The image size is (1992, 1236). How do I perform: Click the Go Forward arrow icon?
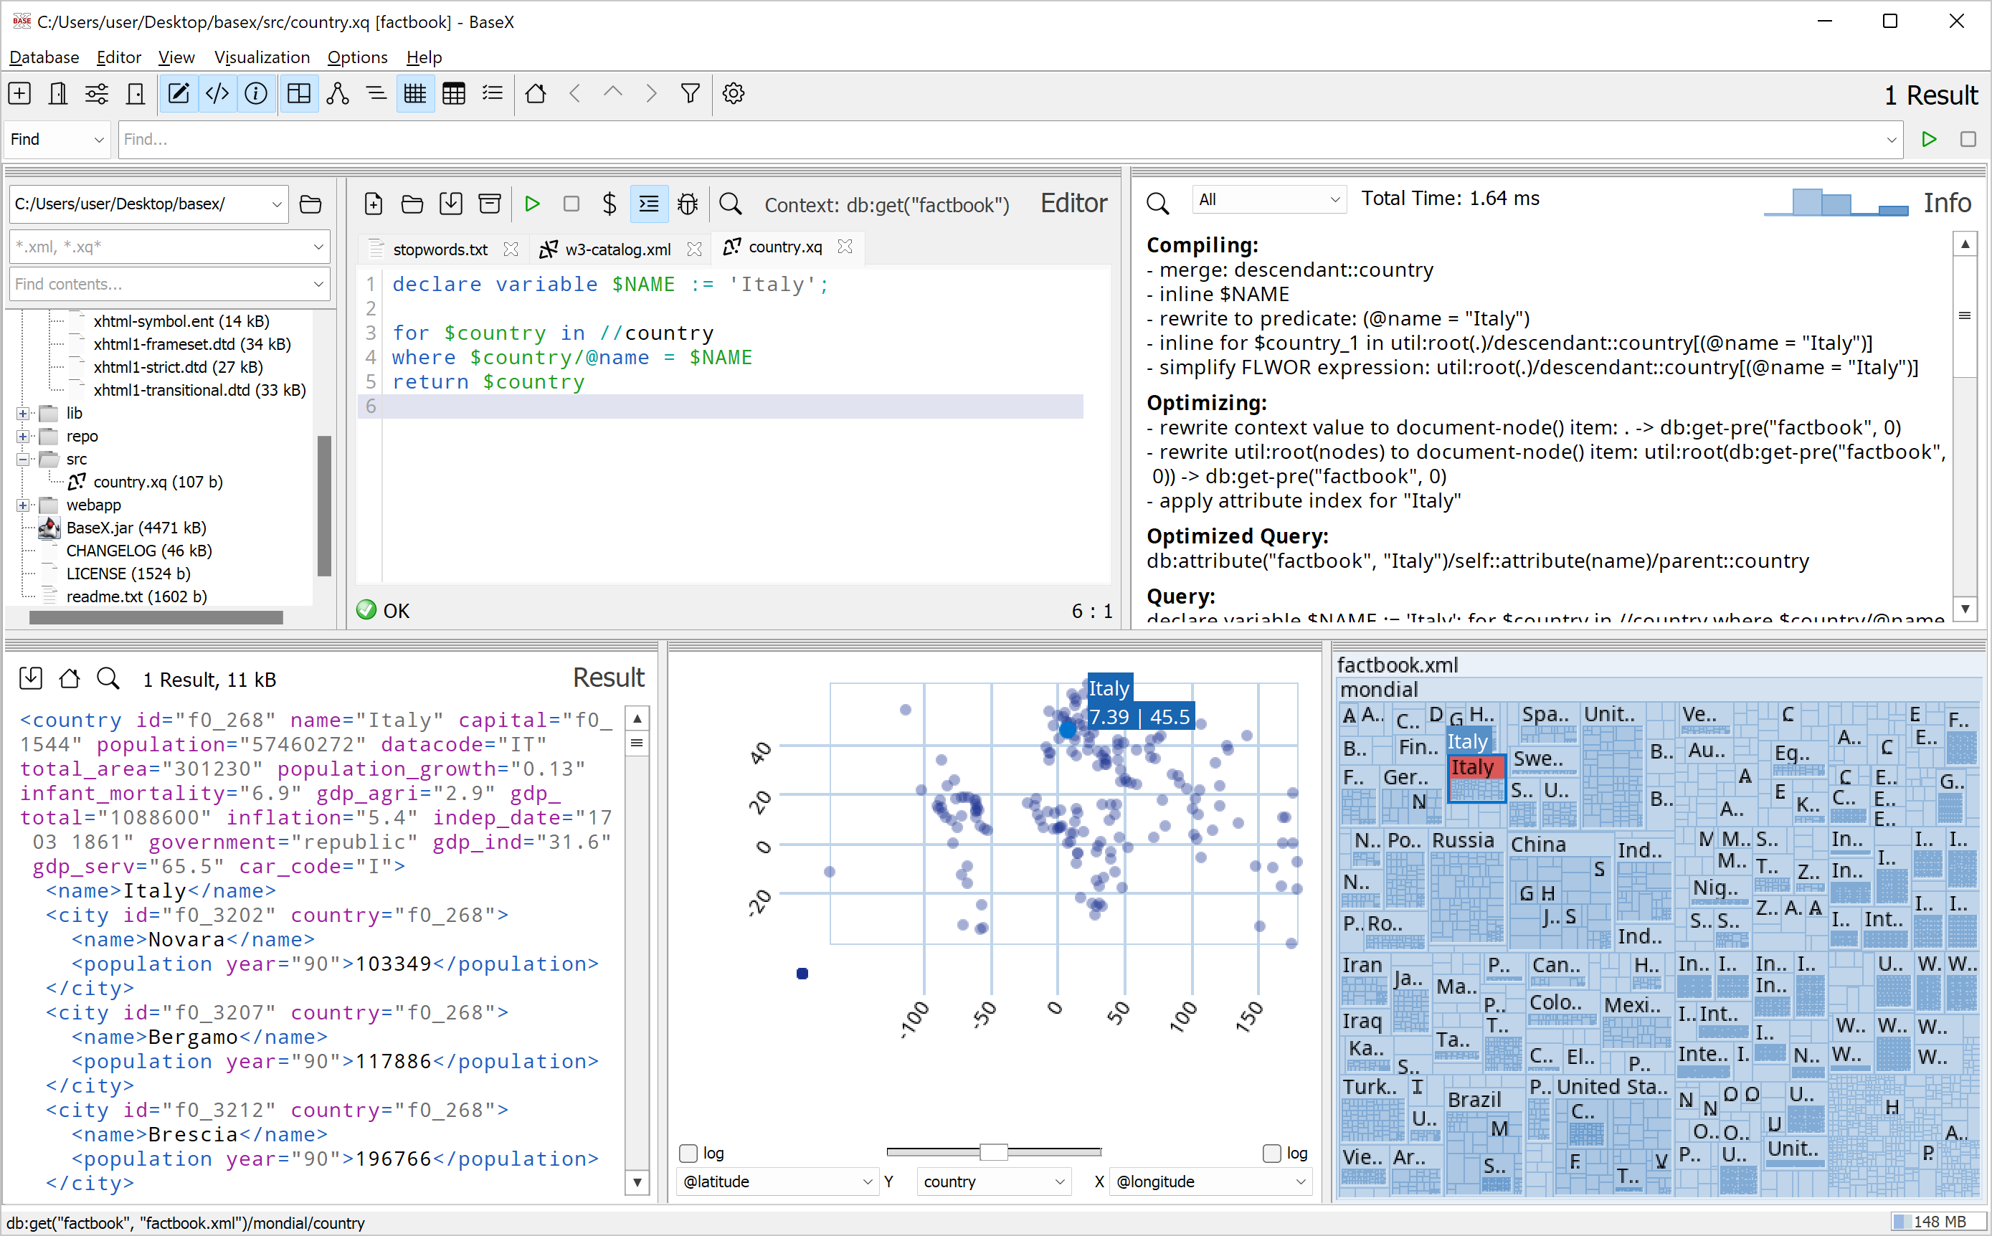652,93
